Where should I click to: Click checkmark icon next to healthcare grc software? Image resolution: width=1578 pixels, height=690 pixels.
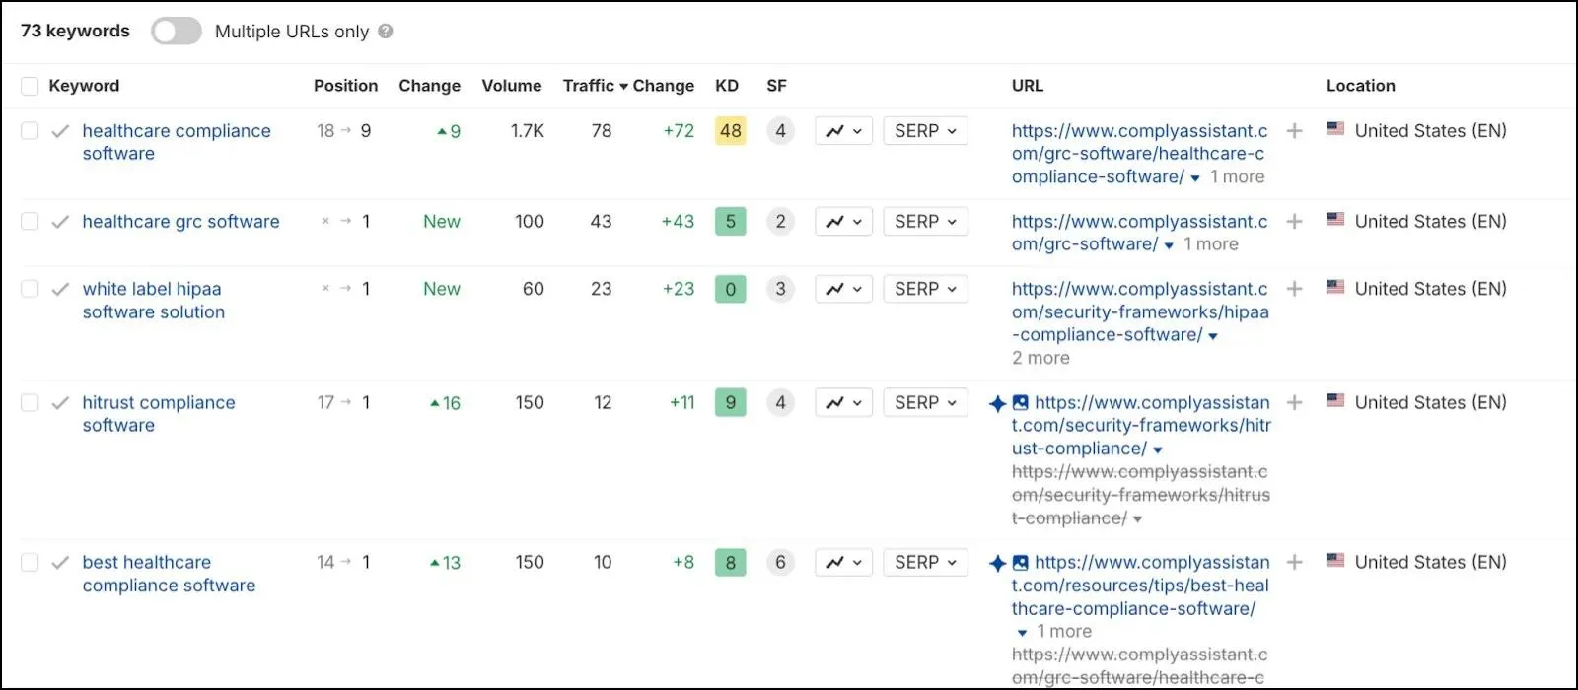coord(60,222)
